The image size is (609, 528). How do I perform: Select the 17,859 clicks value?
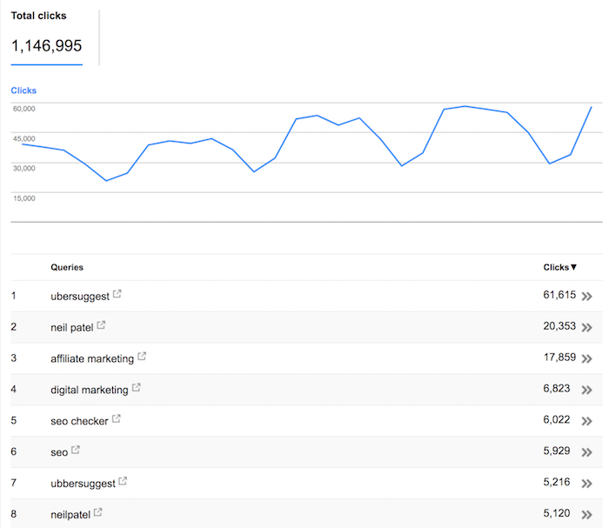coord(559,358)
